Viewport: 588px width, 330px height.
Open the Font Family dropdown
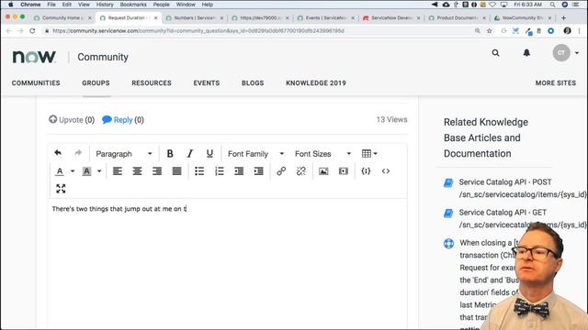tap(255, 154)
